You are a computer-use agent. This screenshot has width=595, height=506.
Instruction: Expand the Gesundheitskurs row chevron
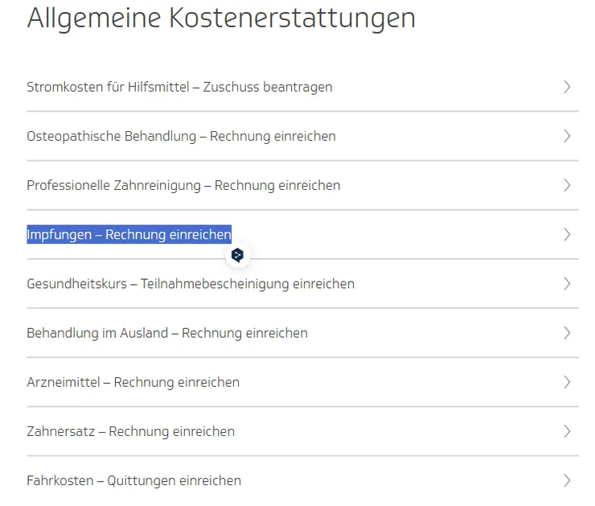pos(567,283)
